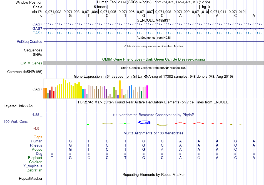This screenshot has width=264, height=185.
Task: Click the Repeating Elements by RepeatMasker title
Action: coord(154,174)
